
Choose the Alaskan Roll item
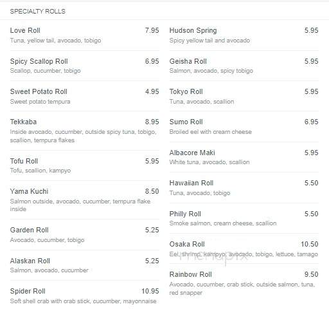pos(30,261)
